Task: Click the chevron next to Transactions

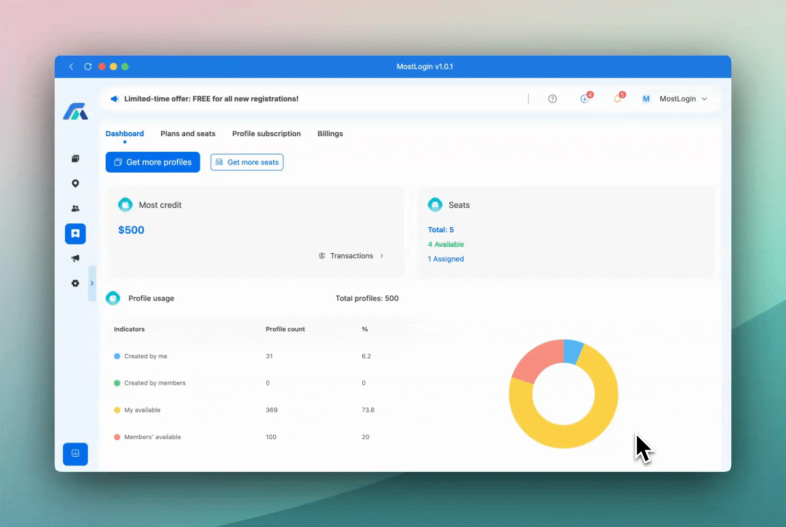Action: coord(382,256)
